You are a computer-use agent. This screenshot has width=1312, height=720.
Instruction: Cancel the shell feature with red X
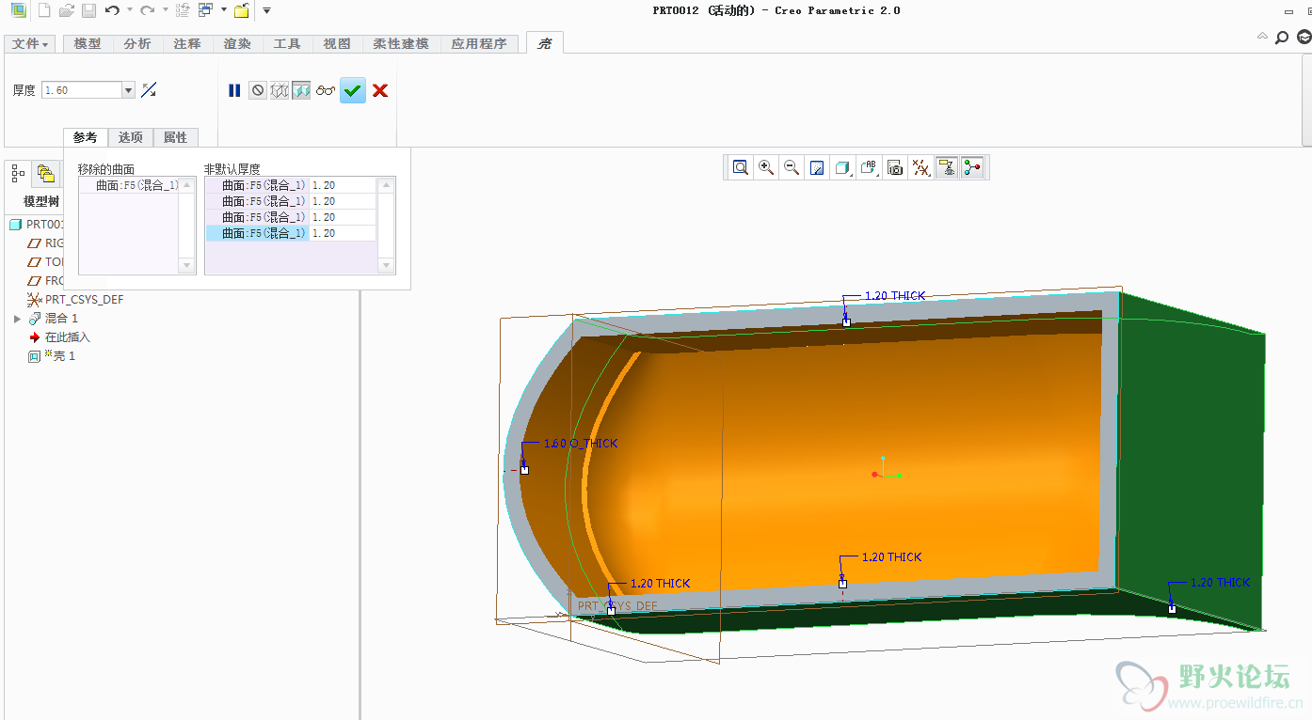380,90
